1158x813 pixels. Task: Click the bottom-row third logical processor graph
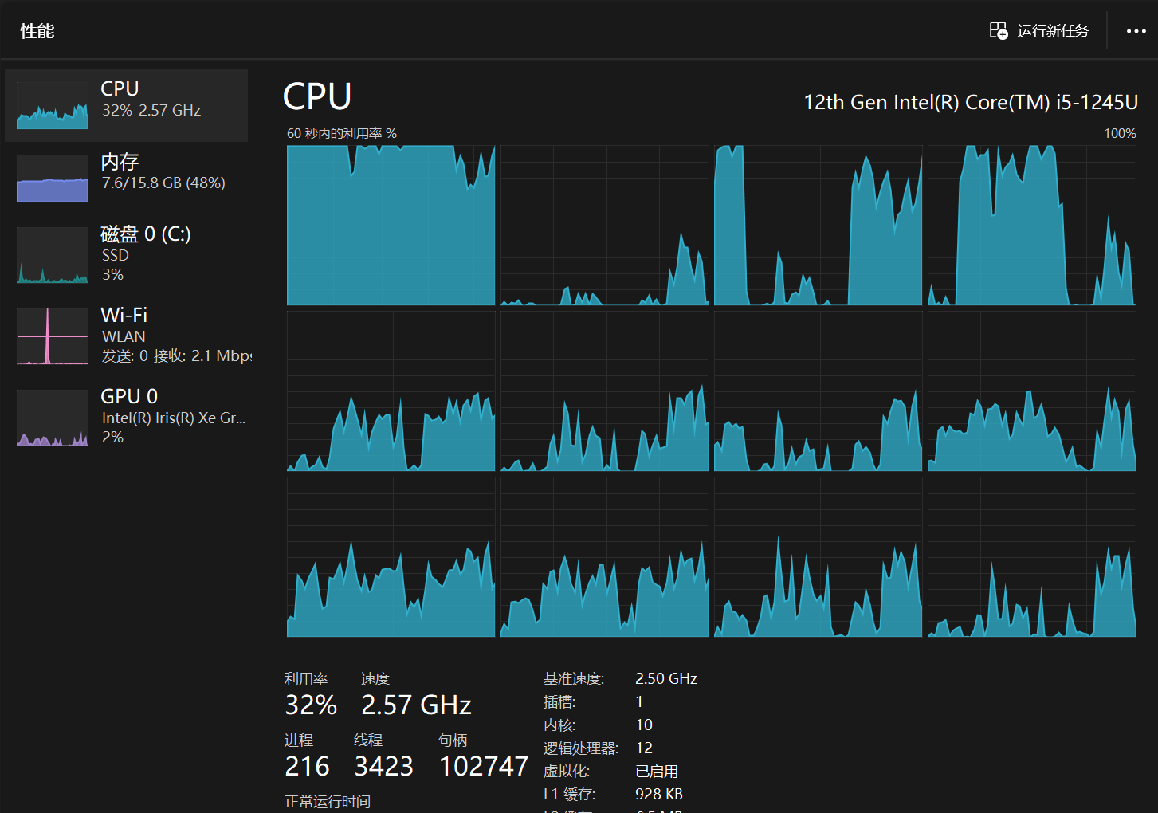[x=818, y=556]
